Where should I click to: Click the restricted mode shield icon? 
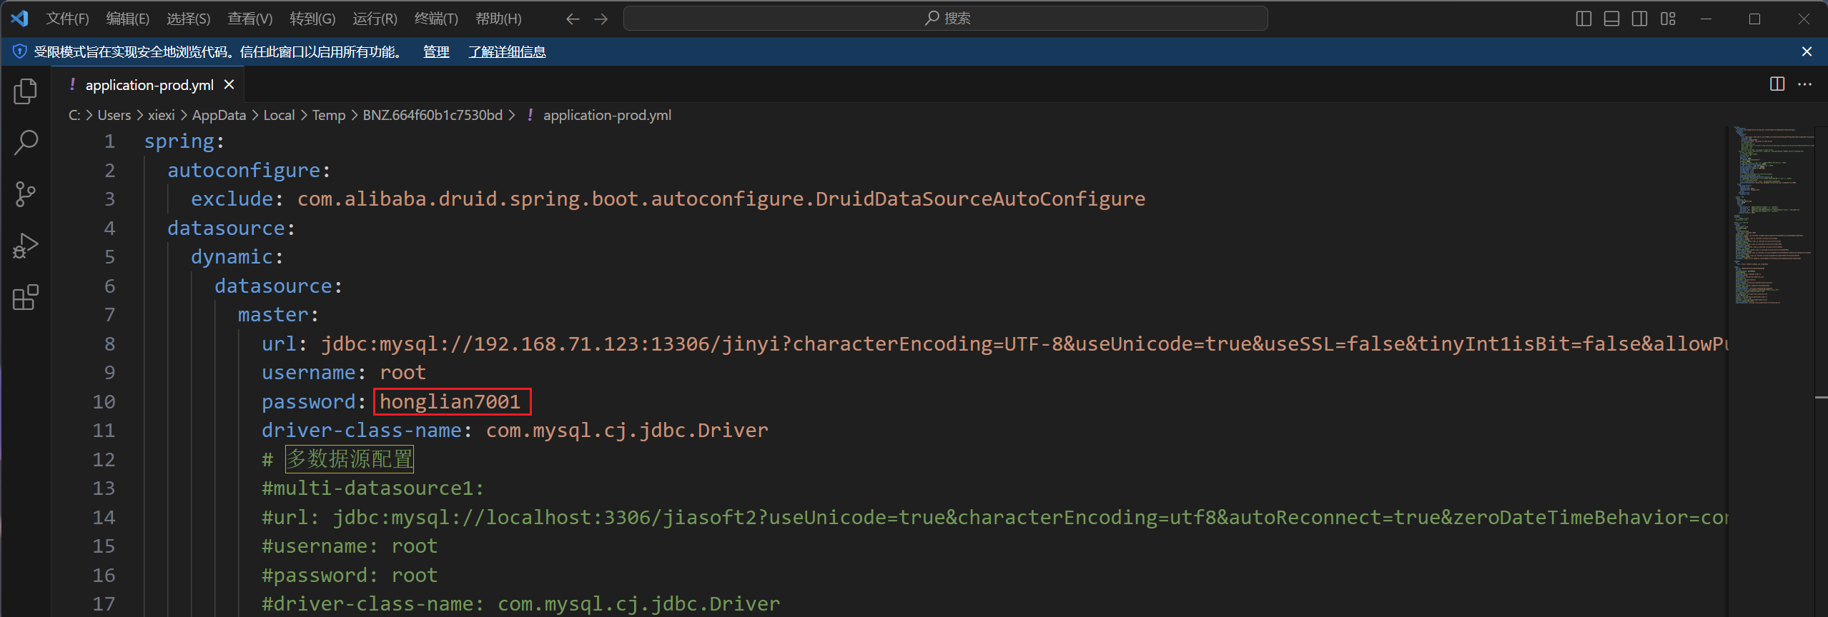(20, 51)
